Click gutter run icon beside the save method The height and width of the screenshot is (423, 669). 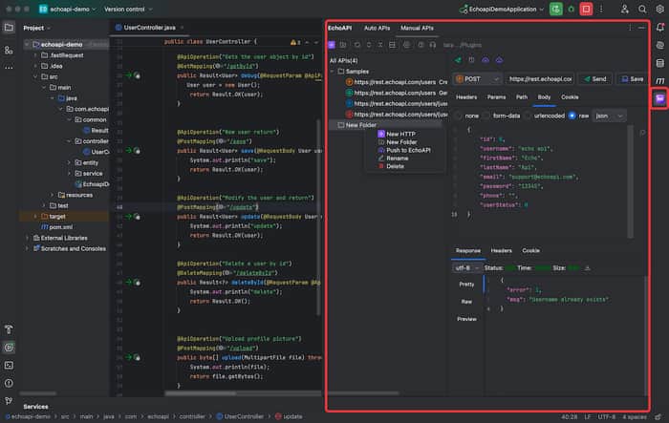tap(128, 151)
